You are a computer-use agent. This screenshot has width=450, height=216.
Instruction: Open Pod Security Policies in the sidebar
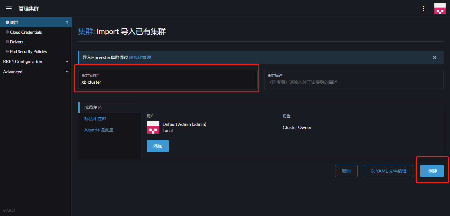click(x=36, y=52)
